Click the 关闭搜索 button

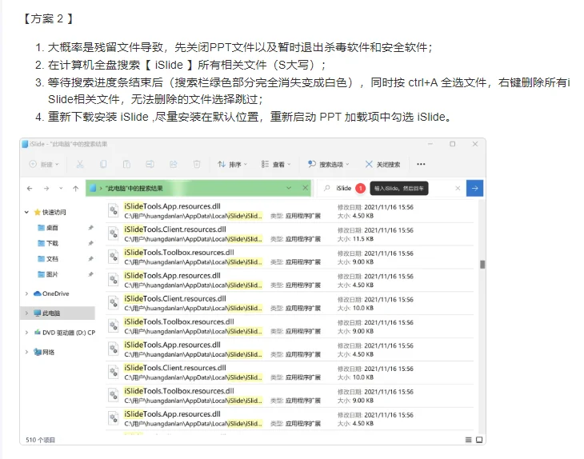pyautogui.click(x=382, y=164)
